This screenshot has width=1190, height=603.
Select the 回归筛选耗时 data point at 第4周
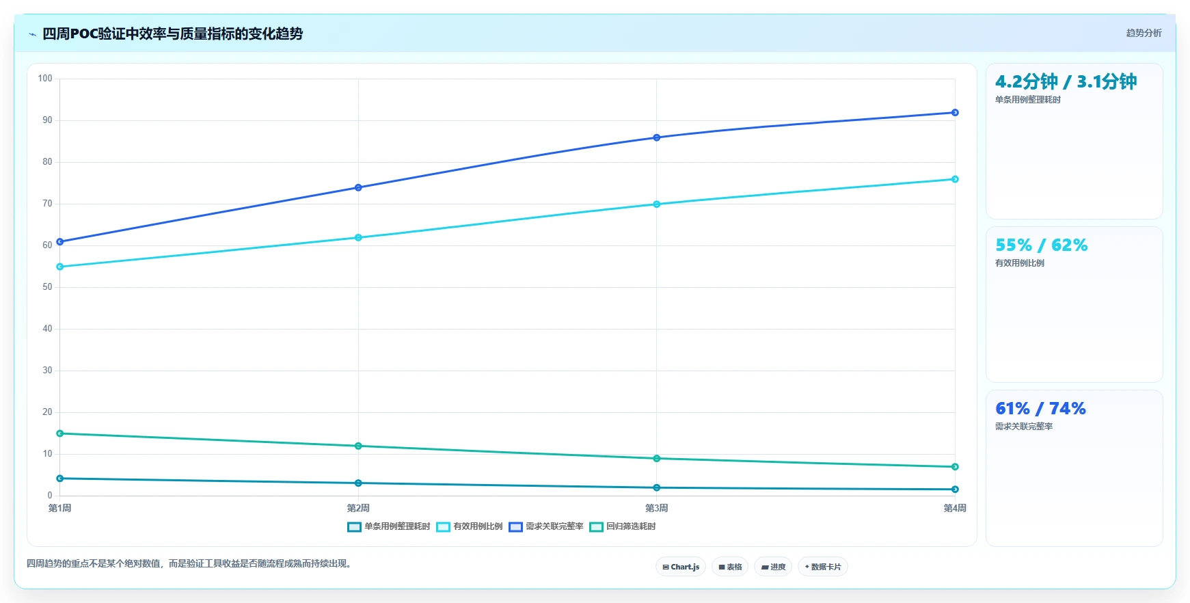click(955, 467)
